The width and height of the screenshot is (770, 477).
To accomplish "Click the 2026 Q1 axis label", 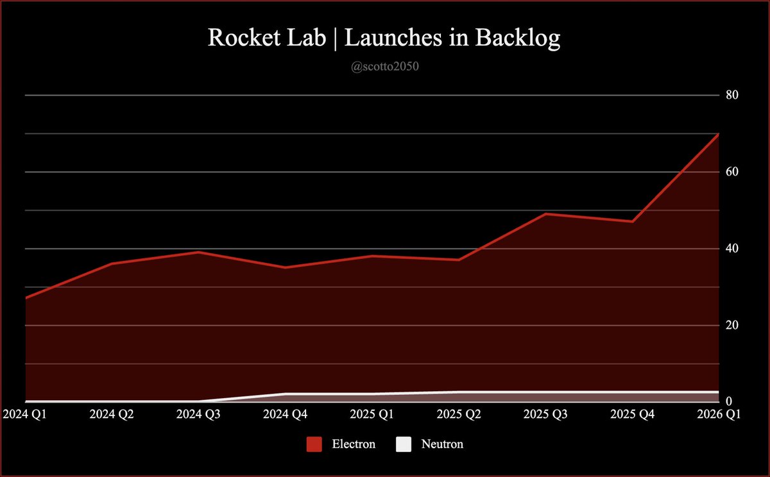I will click(x=718, y=414).
